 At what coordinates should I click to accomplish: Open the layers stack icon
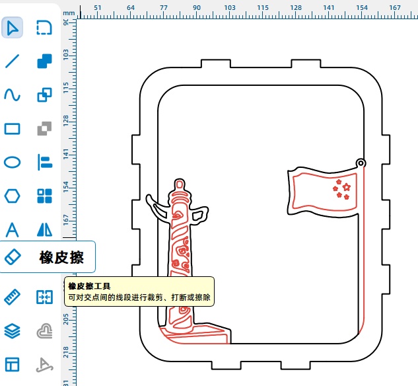point(13,330)
